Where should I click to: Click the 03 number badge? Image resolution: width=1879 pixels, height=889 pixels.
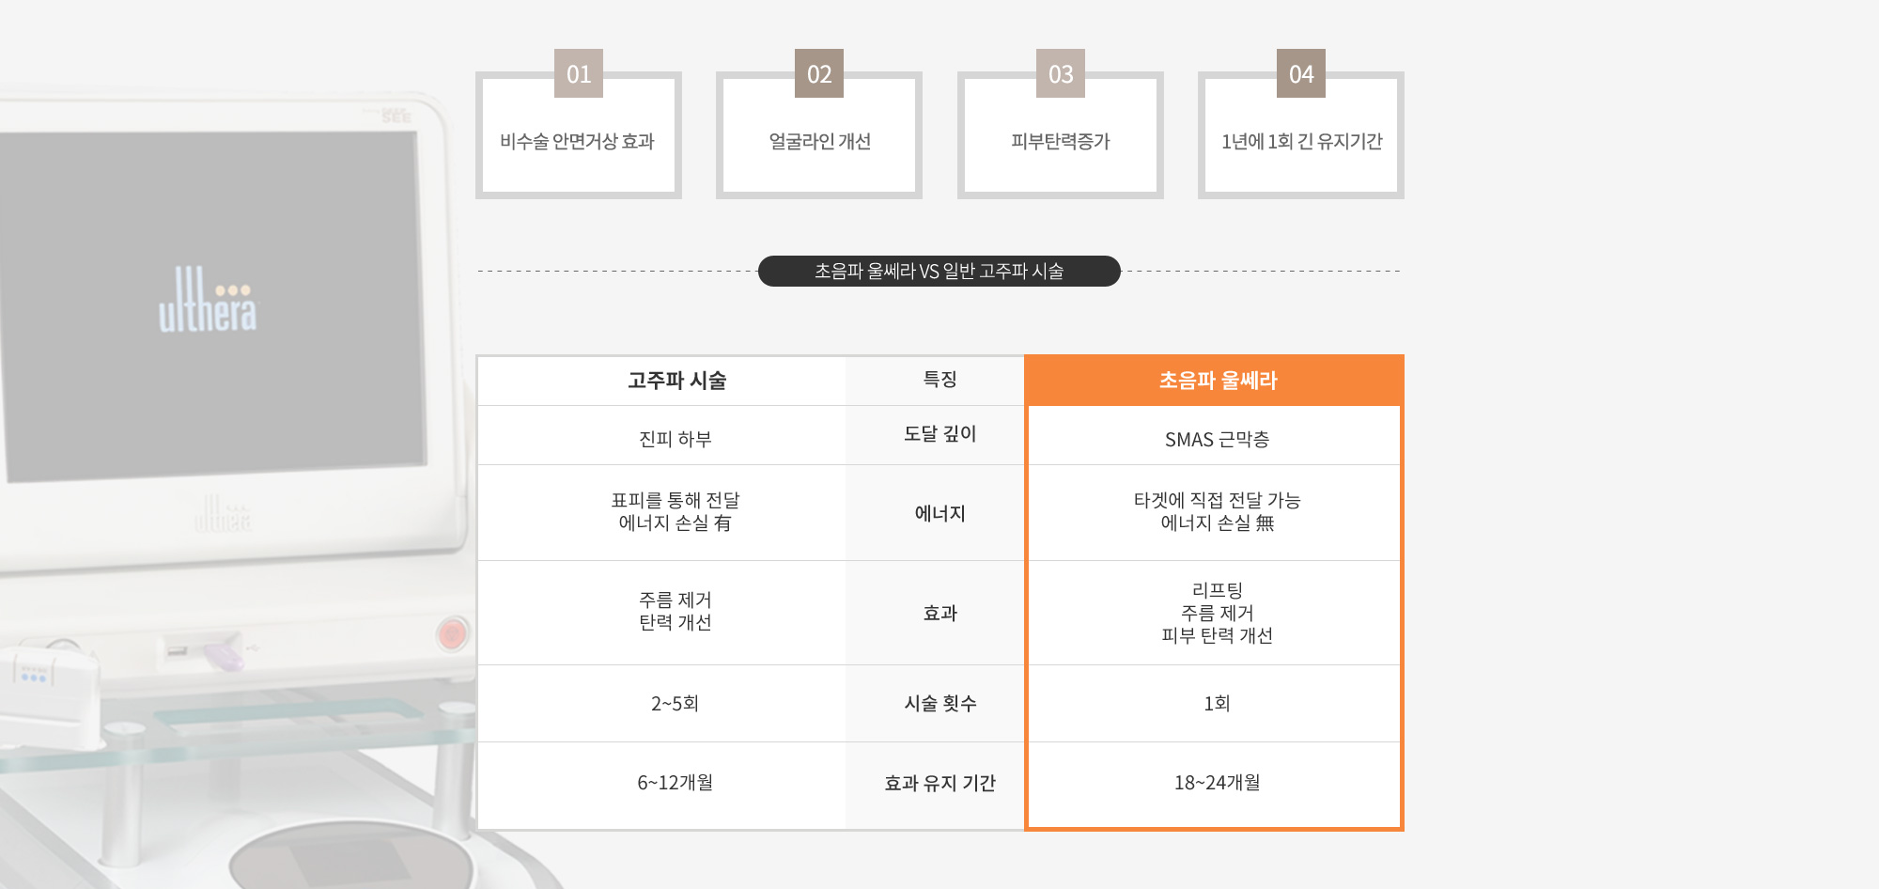(1061, 73)
